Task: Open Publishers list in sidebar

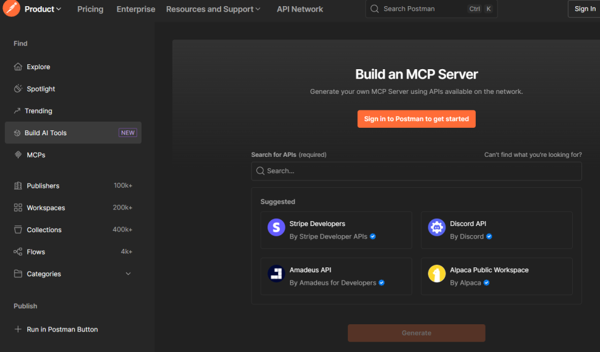Action: (73, 185)
